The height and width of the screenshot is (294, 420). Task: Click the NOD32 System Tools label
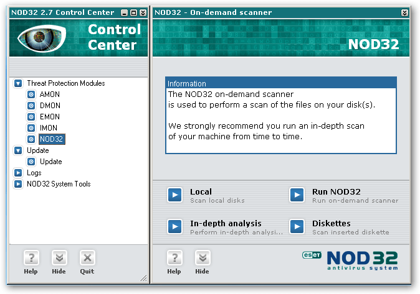tap(59, 184)
